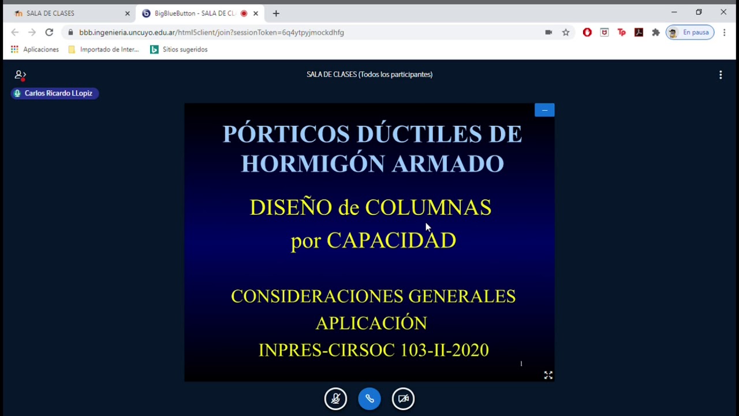Viewport: 739px width, 416px height.
Task: Close the BigBlueButton tab
Action: [x=256, y=13]
